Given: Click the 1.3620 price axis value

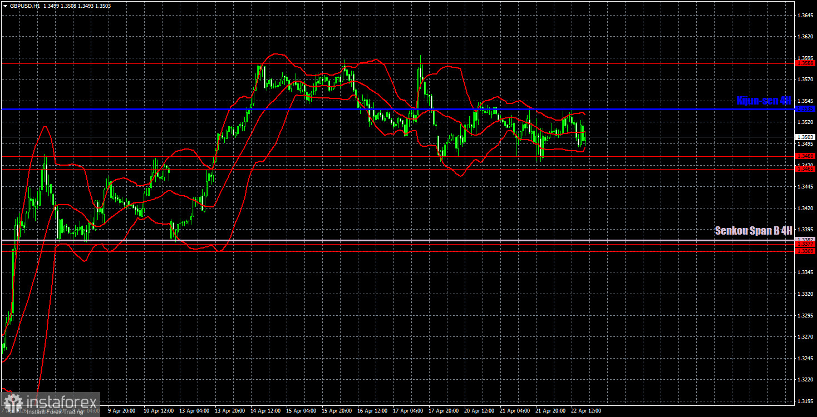Looking at the screenshot, I should pyautogui.click(x=805, y=37).
